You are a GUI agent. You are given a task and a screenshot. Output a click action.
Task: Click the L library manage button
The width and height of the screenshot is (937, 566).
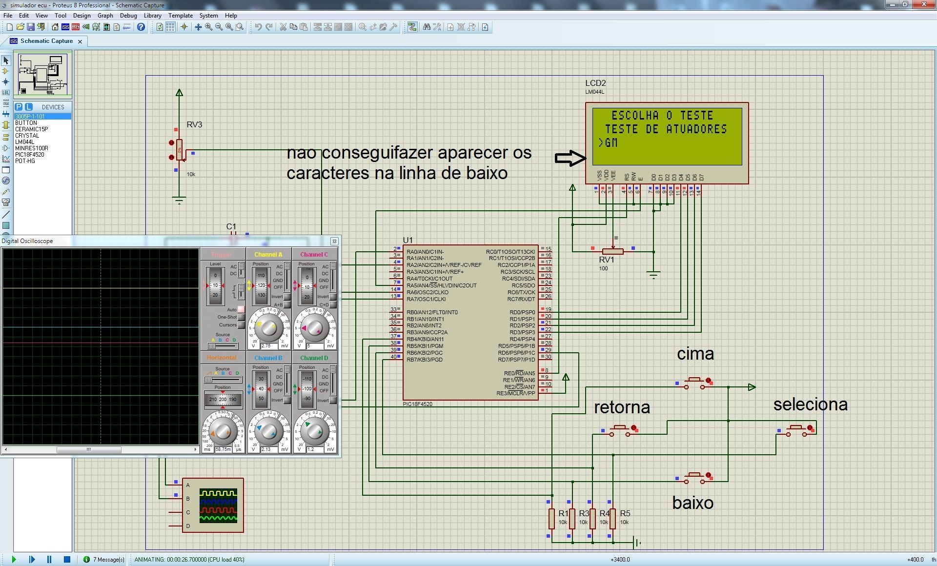[x=29, y=107]
